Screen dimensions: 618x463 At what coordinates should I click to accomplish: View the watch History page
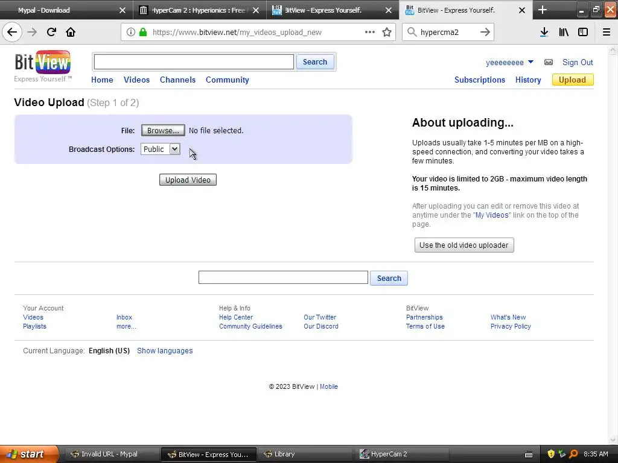(x=528, y=80)
